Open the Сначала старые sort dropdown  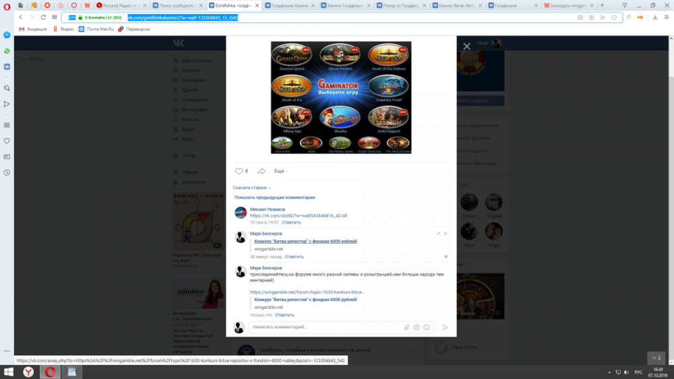click(x=252, y=188)
